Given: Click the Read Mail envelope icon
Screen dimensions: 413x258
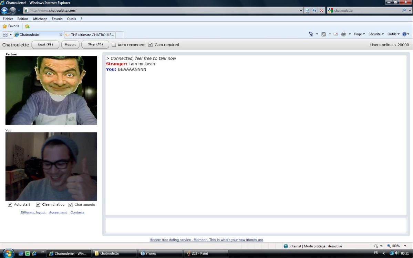Looking at the screenshot, I should click(x=335, y=34).
